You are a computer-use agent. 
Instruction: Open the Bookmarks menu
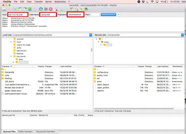[60, 2]
